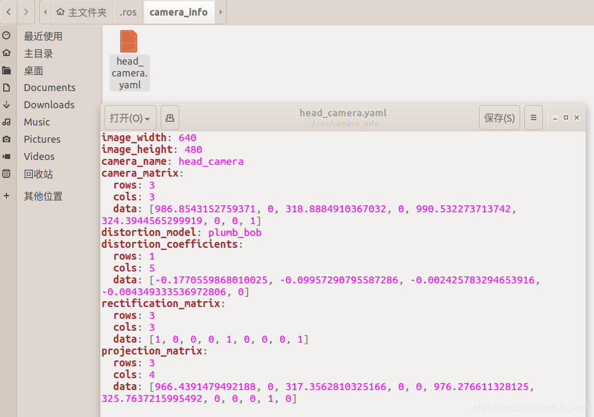Select the camera_info path segment

pos(179,12)
